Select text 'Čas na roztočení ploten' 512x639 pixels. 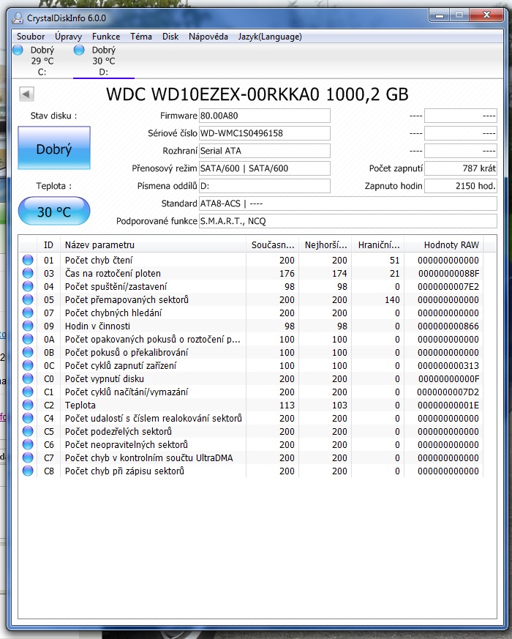coord(113,273)
